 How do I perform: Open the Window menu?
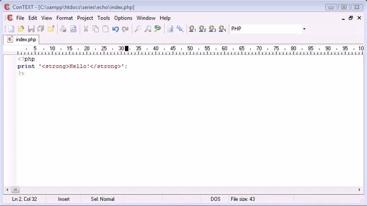point(146,18)
